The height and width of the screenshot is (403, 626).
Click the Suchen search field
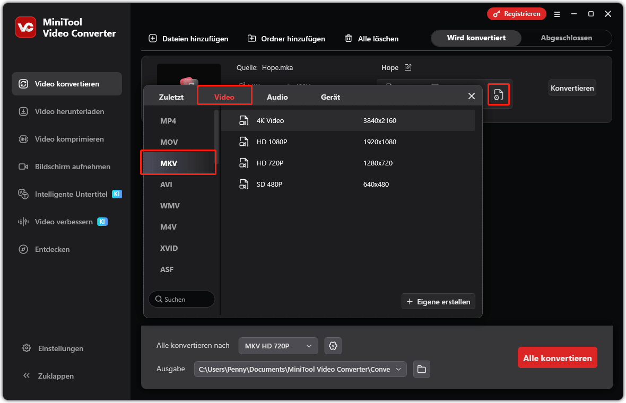tap(181, 299)
